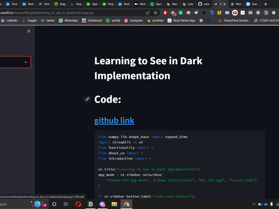Open the open-book reader extension icon
The image size is (279, 209).
point(250,13)
